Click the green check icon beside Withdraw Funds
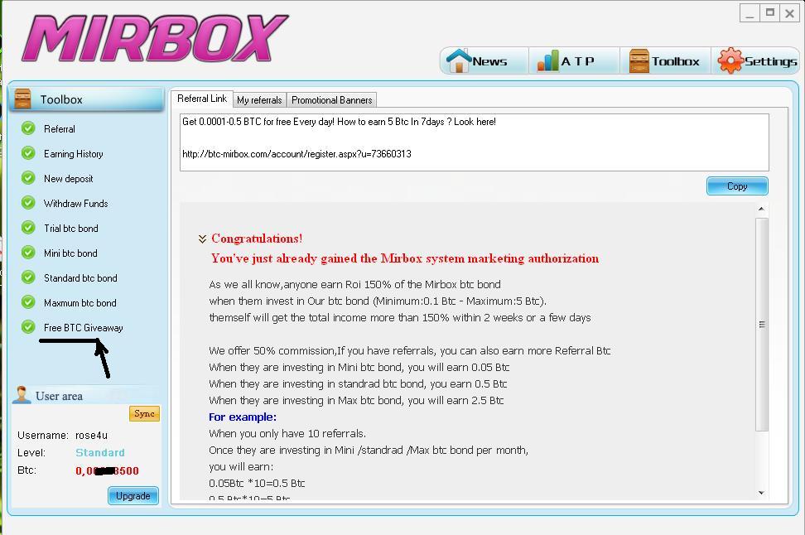The image size is (805, 535). (28, 203)
